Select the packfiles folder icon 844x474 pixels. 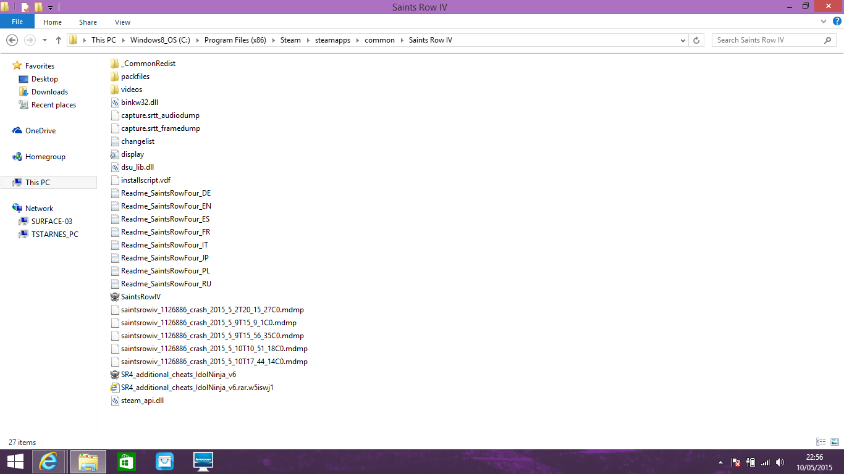[x=114, y=77]
